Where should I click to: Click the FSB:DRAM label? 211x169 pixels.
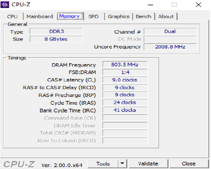tap(82, 72)
